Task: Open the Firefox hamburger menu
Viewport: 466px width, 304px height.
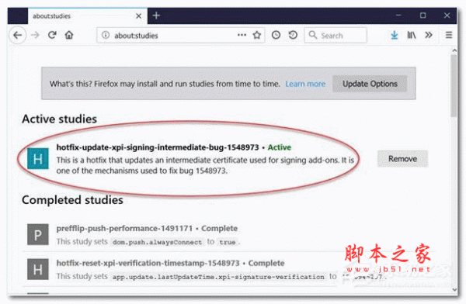Action: click(x=449, y=35)
